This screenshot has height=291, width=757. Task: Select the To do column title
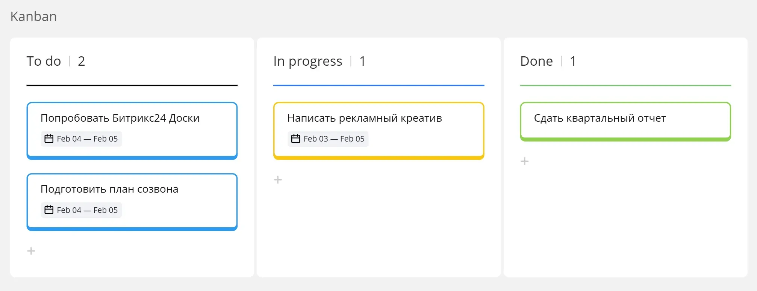click(x=44, y=61)
